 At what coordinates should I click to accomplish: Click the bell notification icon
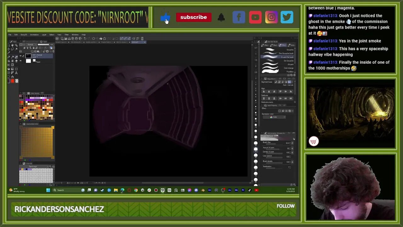(x=221, y=17)
